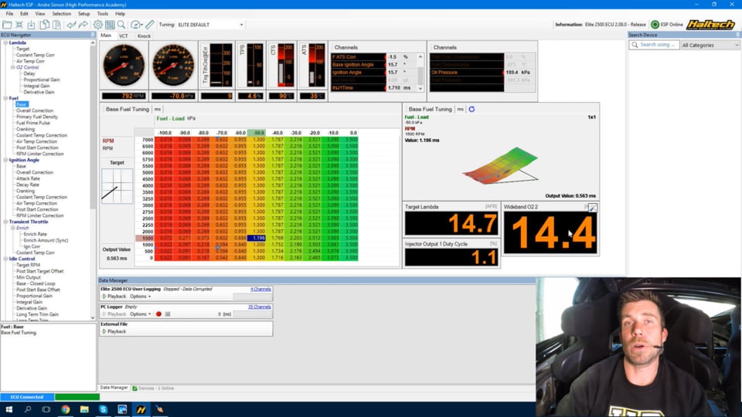Open the Selection menu
742x417 pixels.
click(62, 14)
